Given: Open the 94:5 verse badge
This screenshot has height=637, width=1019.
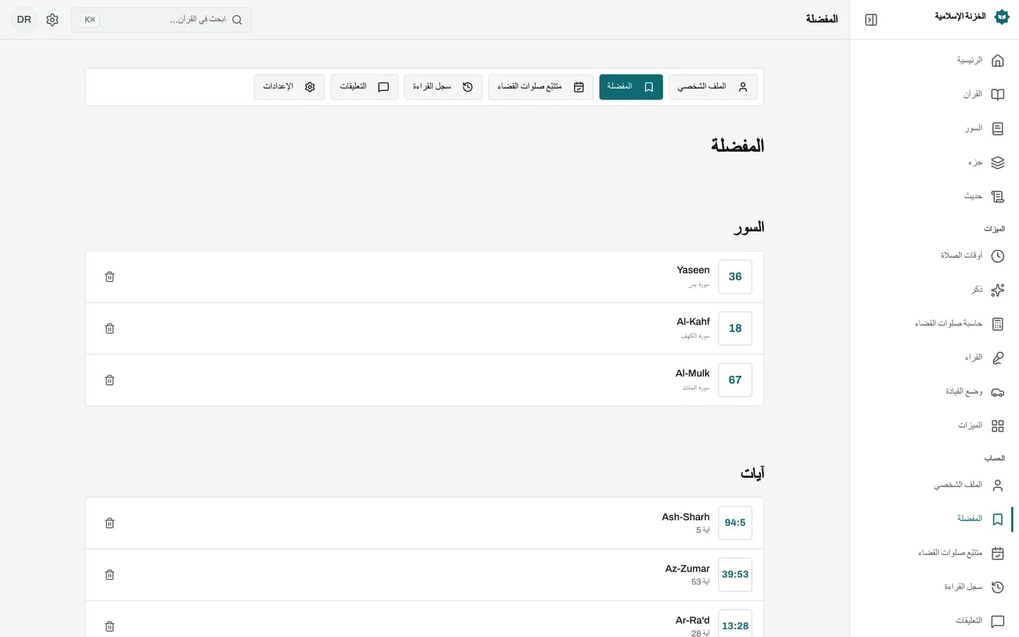Looking at the screenshot, I should [x=735, y=523].
